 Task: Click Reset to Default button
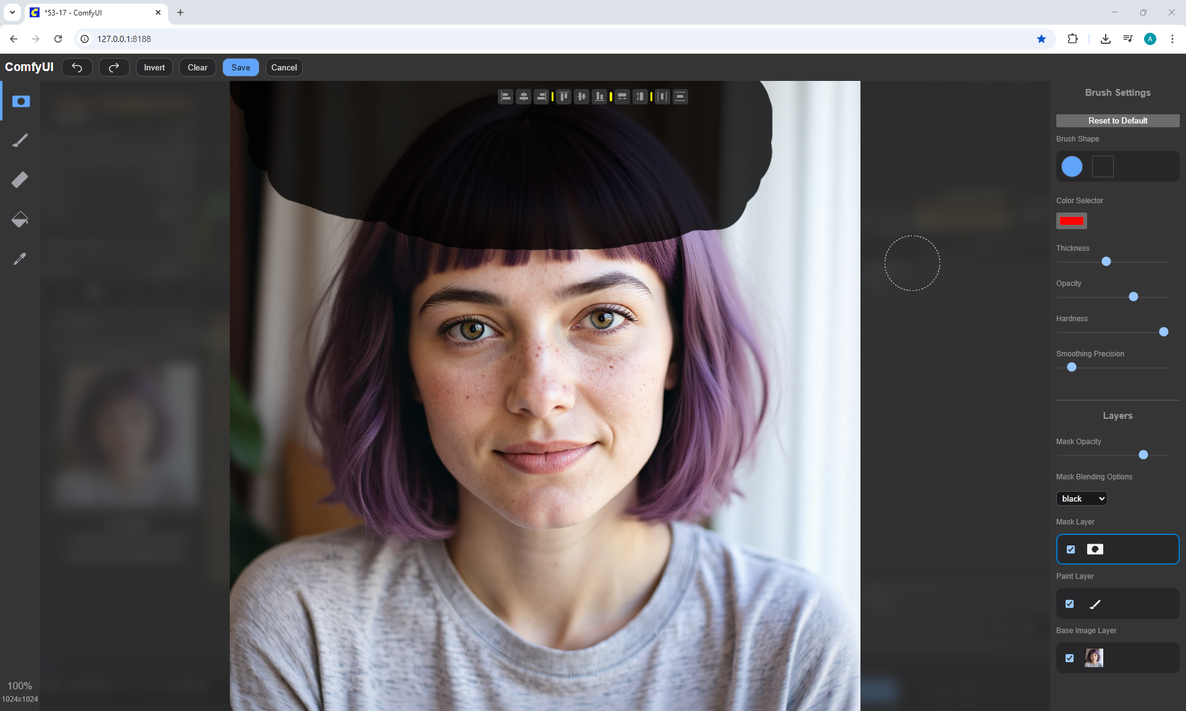click(x=1117, y=120)
